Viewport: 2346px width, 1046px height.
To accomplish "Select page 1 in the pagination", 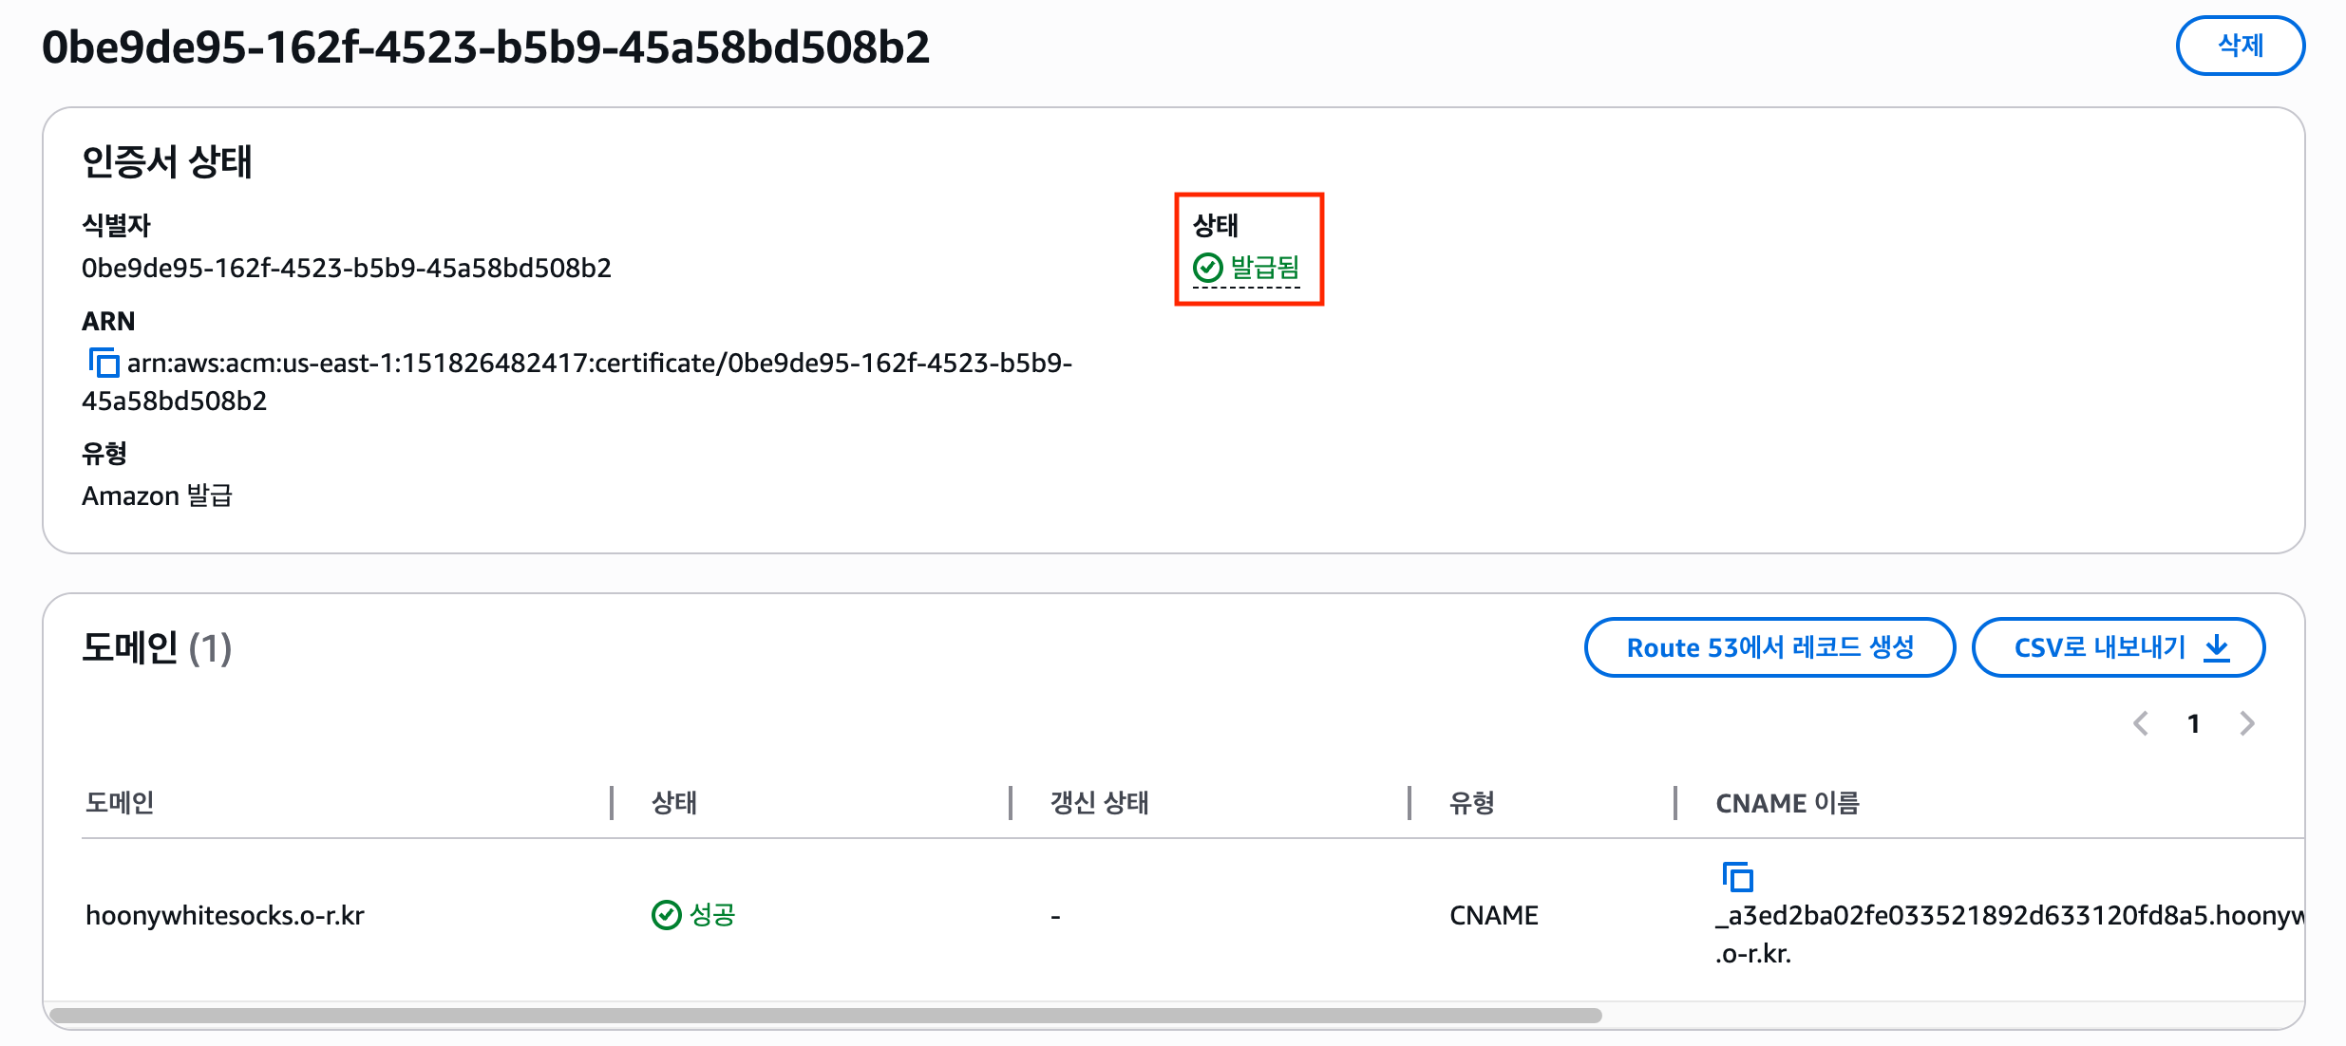I will [2194, 724].
